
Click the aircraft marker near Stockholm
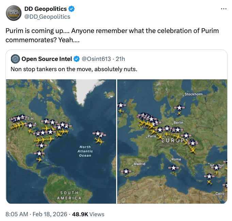pos(179,108)
